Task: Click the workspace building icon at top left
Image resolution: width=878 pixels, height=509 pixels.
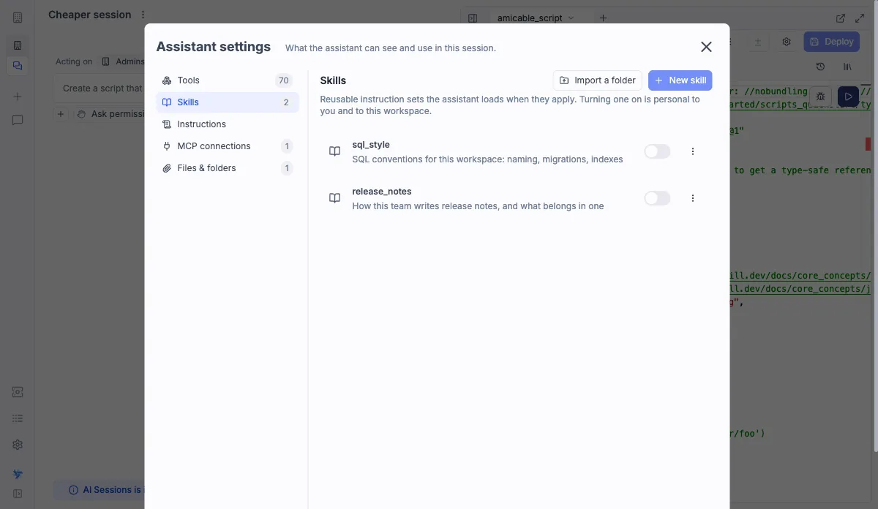Action: coord(18,18)
